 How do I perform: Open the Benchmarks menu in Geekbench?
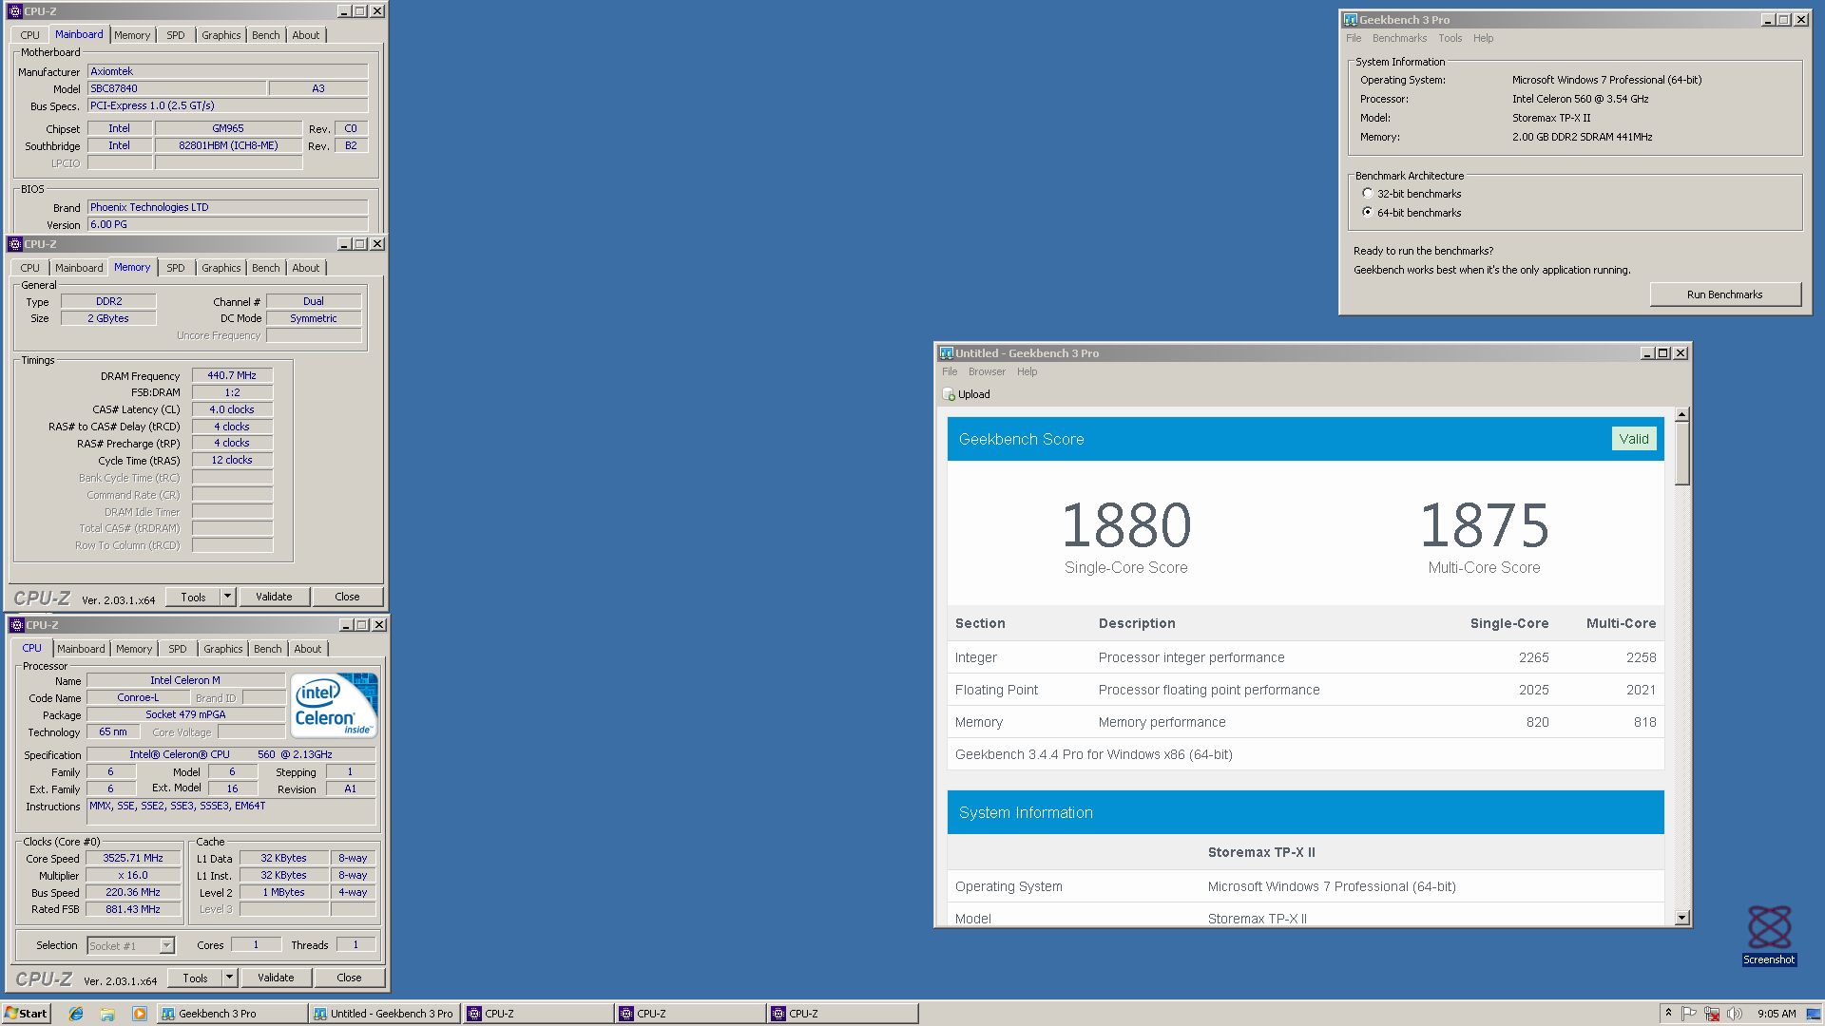(1399, 38)
